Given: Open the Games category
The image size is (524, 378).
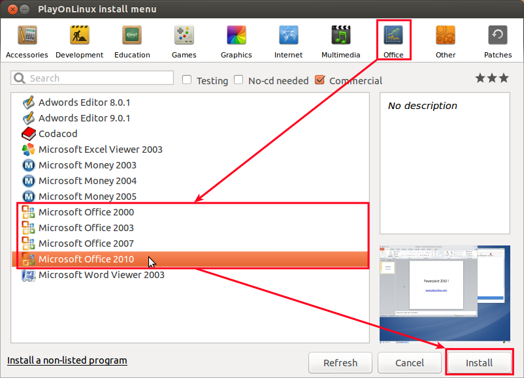Looking at the screenshot, I should click(184, 36).
